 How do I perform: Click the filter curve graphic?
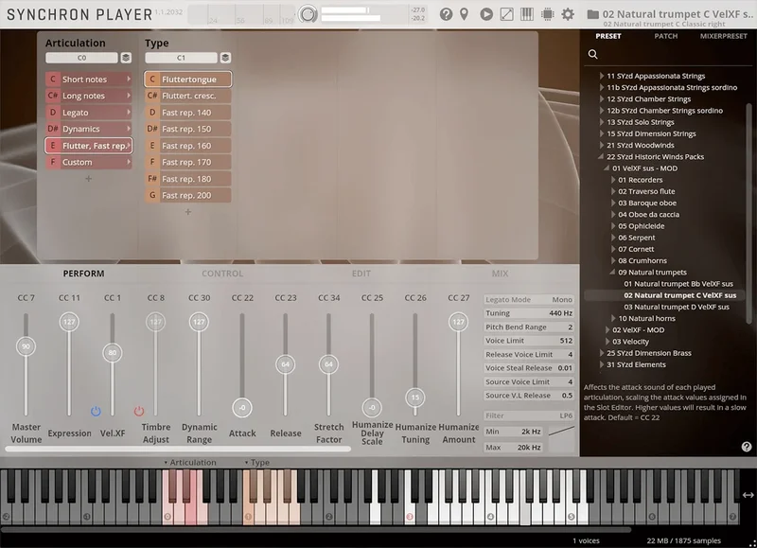[x=561, y=431]
